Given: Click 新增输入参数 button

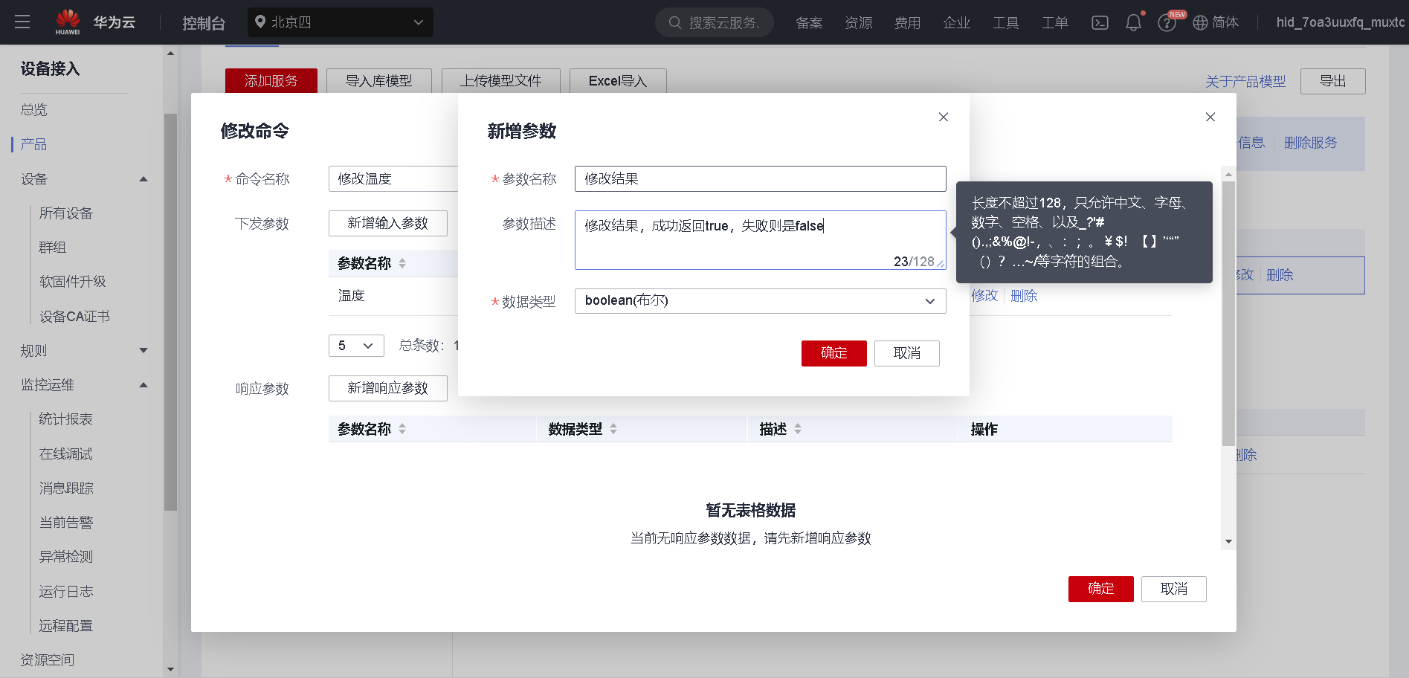Looking at the screenshot, I should click(x=388, y=223).
